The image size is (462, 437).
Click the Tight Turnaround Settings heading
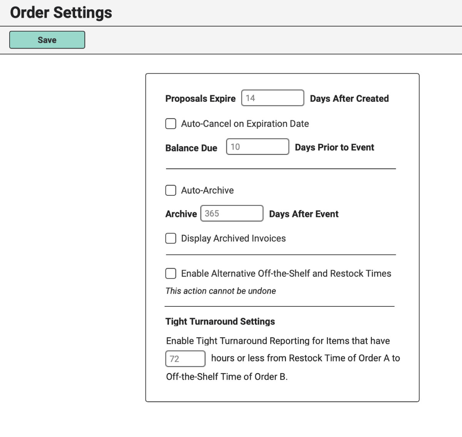point(220,321)
